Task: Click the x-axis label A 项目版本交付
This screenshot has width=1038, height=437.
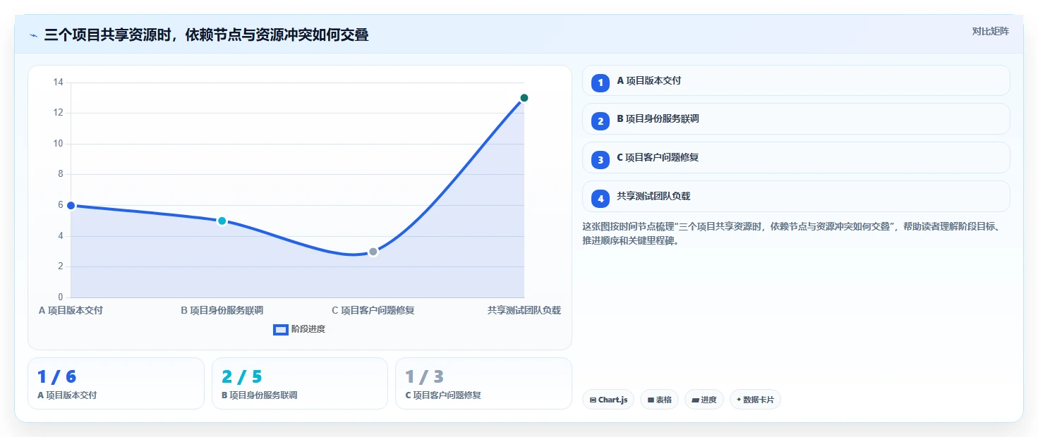Action: [x=71, y=310]
